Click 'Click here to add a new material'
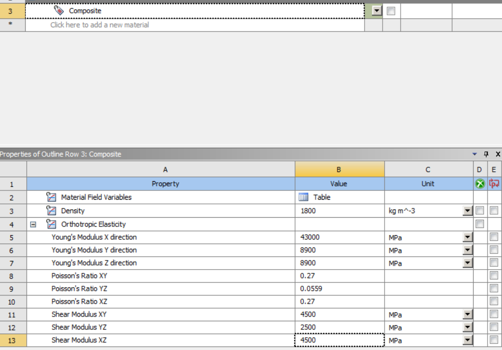This screenshot has height=350, width=502. point(99,25)
